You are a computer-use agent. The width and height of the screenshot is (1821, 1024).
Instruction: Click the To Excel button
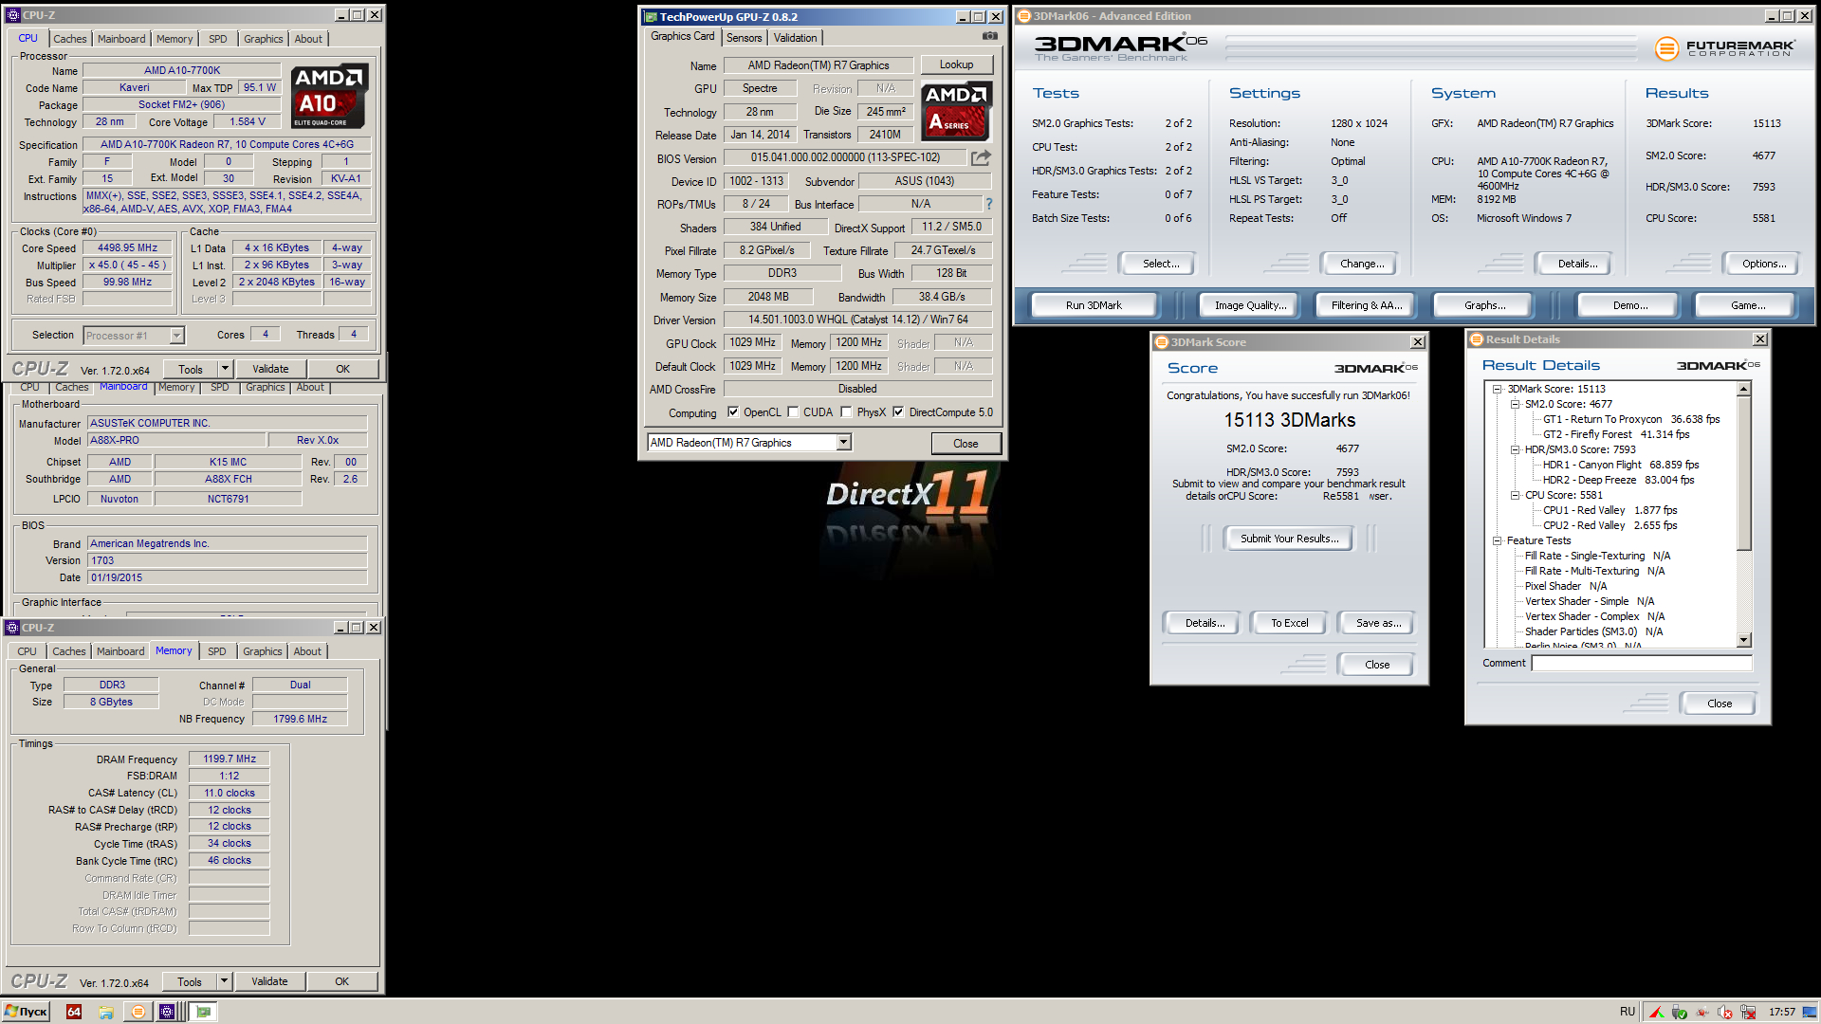[x=1289, y=623]
